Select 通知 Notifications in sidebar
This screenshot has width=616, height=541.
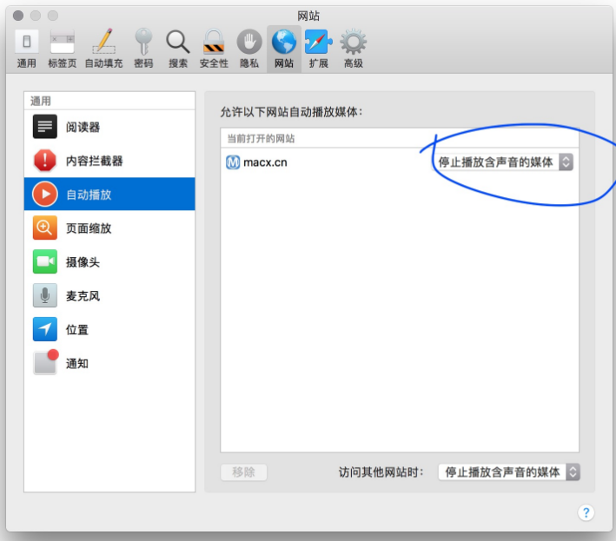[109, 363]
